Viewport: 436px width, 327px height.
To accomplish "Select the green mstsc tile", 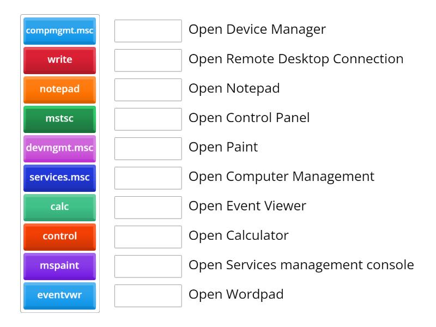I will [x=60, y=119].
